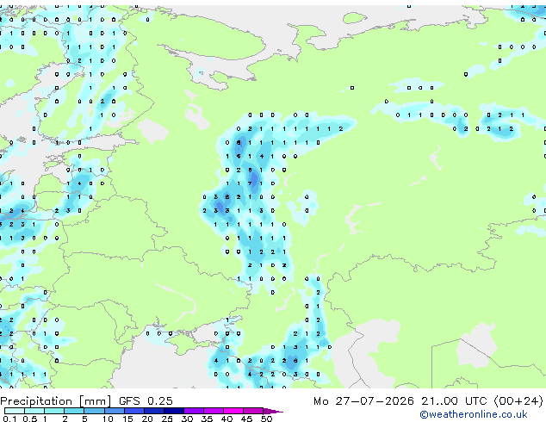Image resolution: width=546 pixels, height=422 pixels.
Task: Pick the 15–20 mm legend color swatch
Action: [133, 411]
